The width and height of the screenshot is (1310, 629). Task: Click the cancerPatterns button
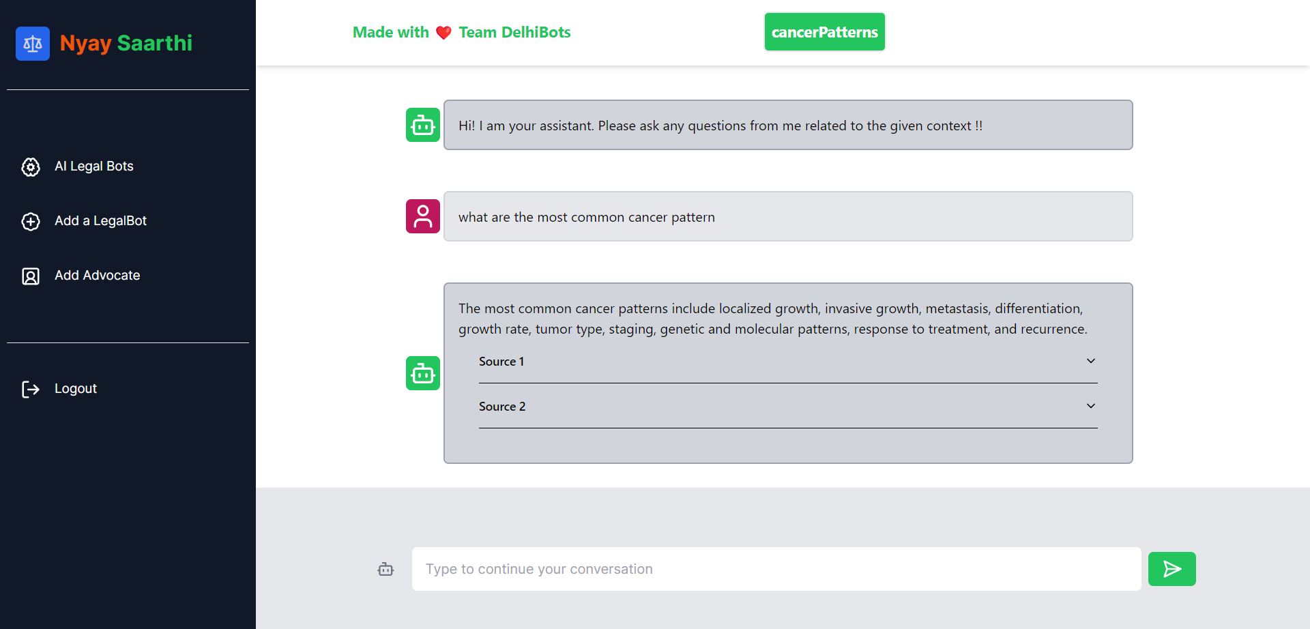(x=824, y=32)
